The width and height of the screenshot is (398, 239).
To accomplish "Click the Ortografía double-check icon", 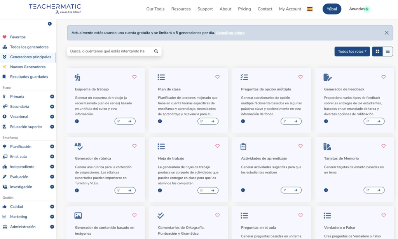I will pos(161,215).
